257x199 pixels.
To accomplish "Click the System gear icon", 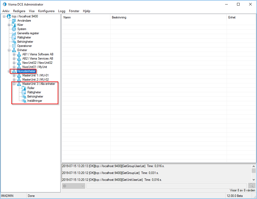I will 14,29.
